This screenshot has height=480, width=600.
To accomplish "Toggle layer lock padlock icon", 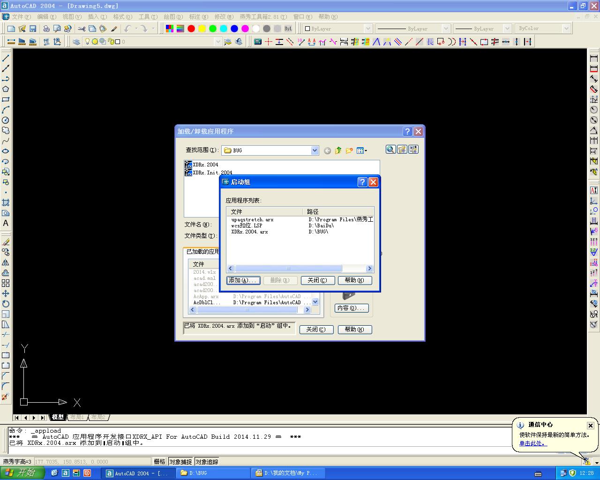I will [111, 41].
